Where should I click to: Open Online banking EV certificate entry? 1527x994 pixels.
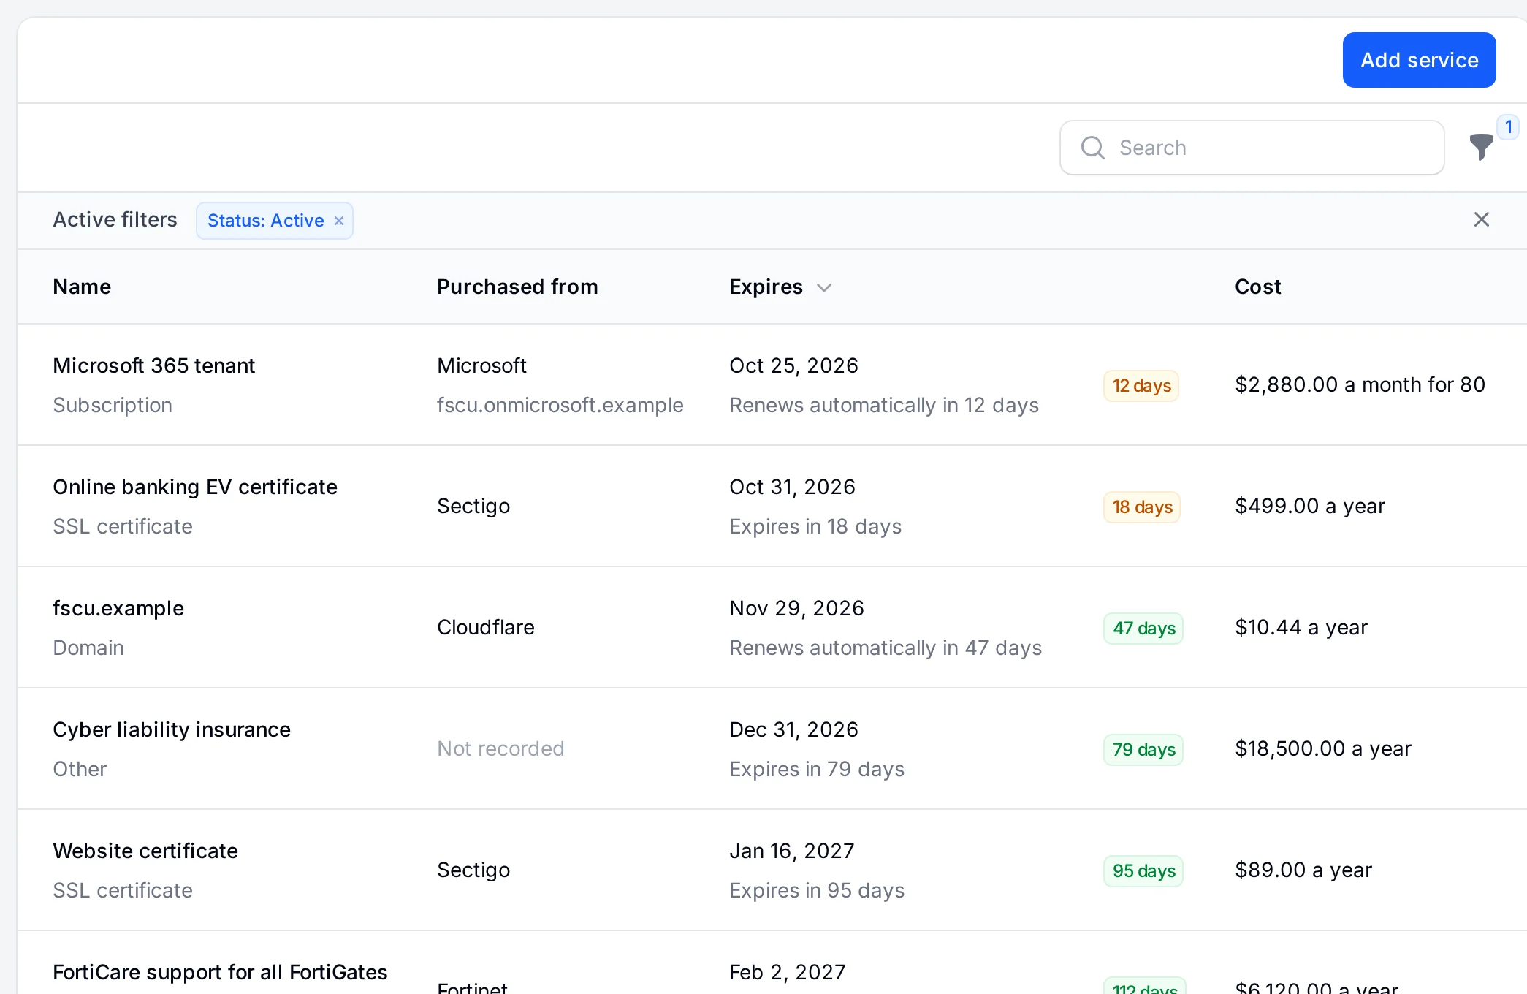pyautogui.click(x=195, y=487)
